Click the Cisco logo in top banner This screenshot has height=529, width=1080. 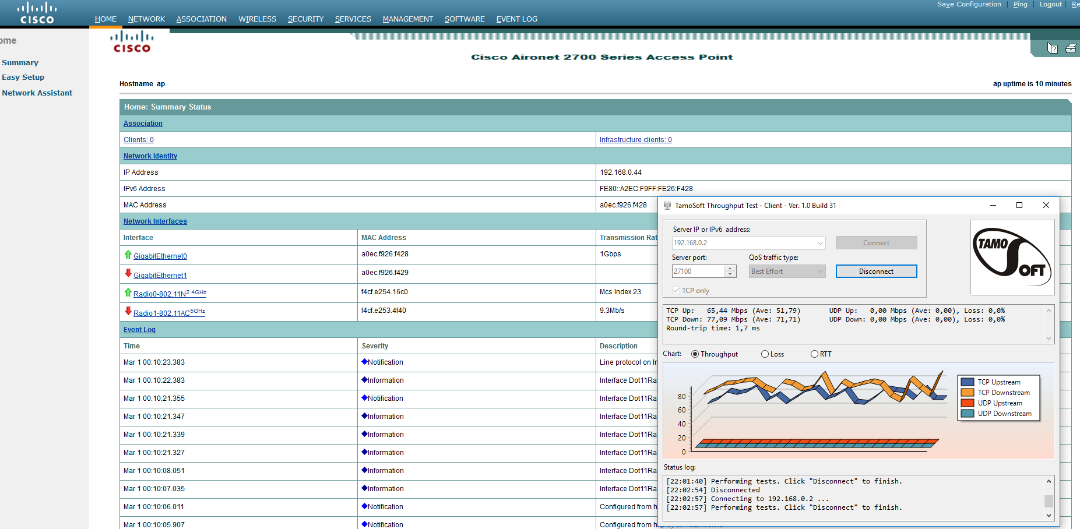click(x=37, y=13)
